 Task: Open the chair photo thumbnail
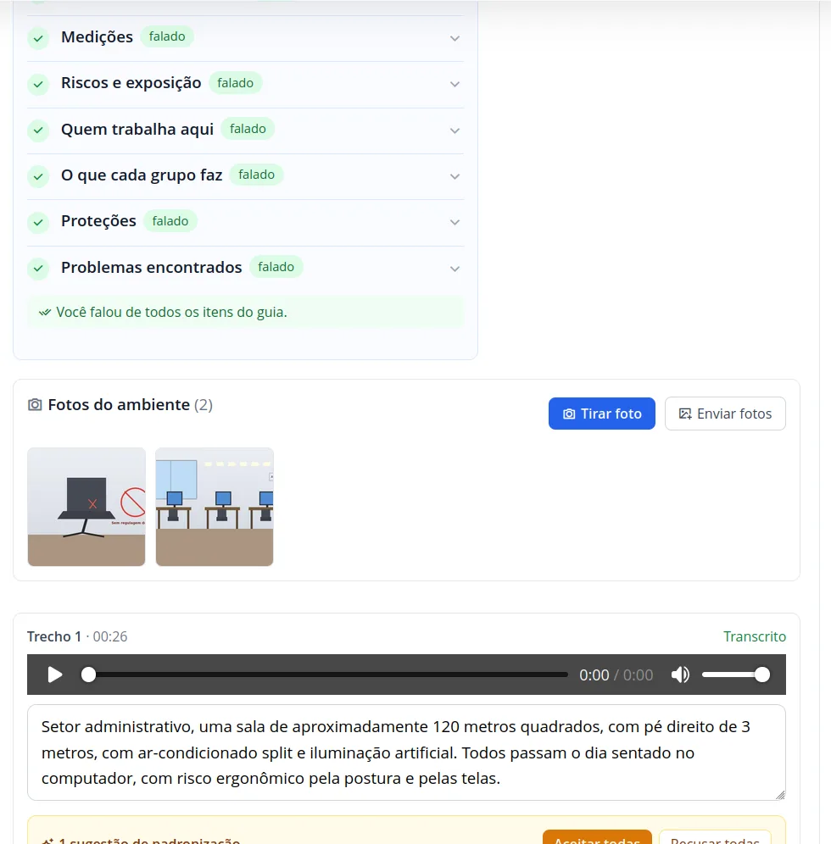coord(86,507)
